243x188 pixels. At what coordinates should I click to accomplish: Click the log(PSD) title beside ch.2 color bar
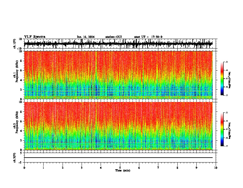pyautogui.click(x=230, y=131)
